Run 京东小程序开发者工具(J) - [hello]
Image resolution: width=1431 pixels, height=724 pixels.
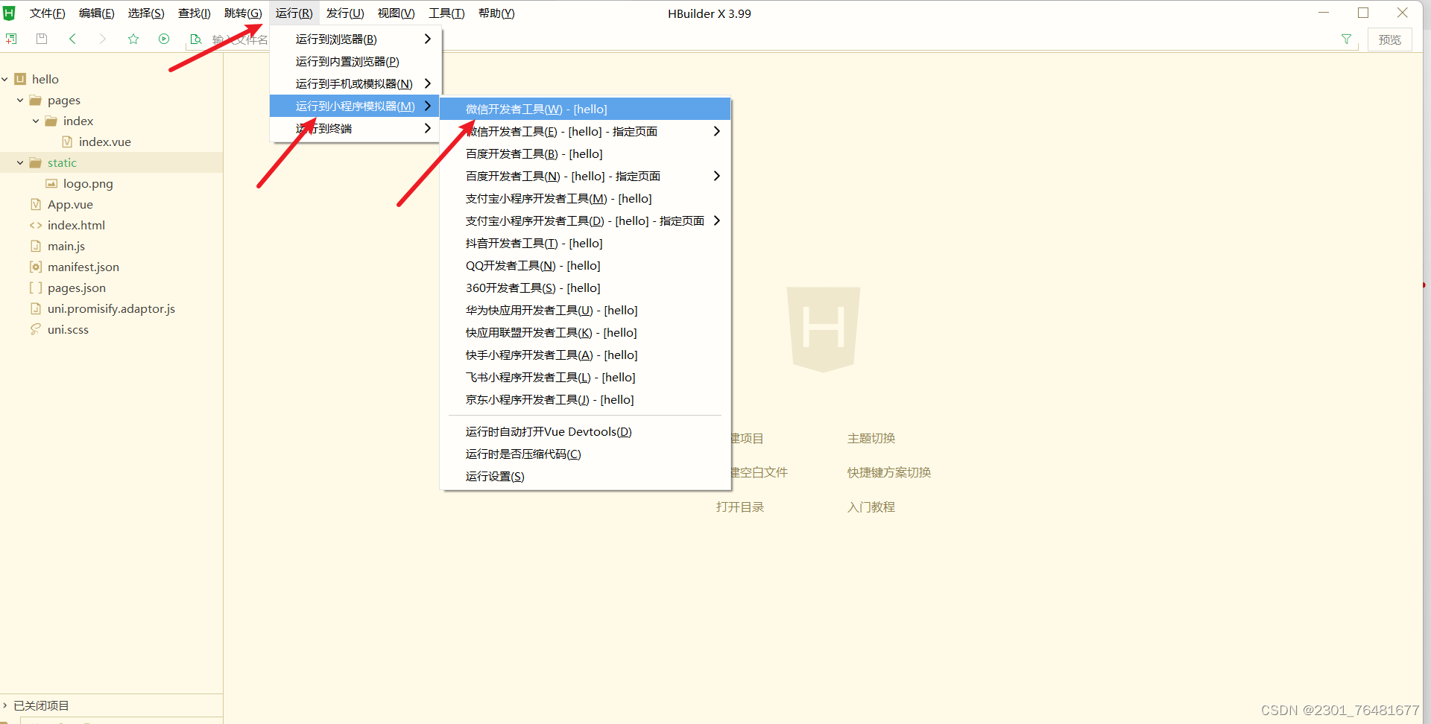coord(585,399)
